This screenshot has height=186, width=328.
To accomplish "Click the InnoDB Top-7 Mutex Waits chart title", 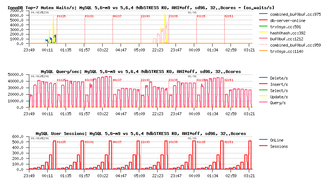I will [141, 8].
